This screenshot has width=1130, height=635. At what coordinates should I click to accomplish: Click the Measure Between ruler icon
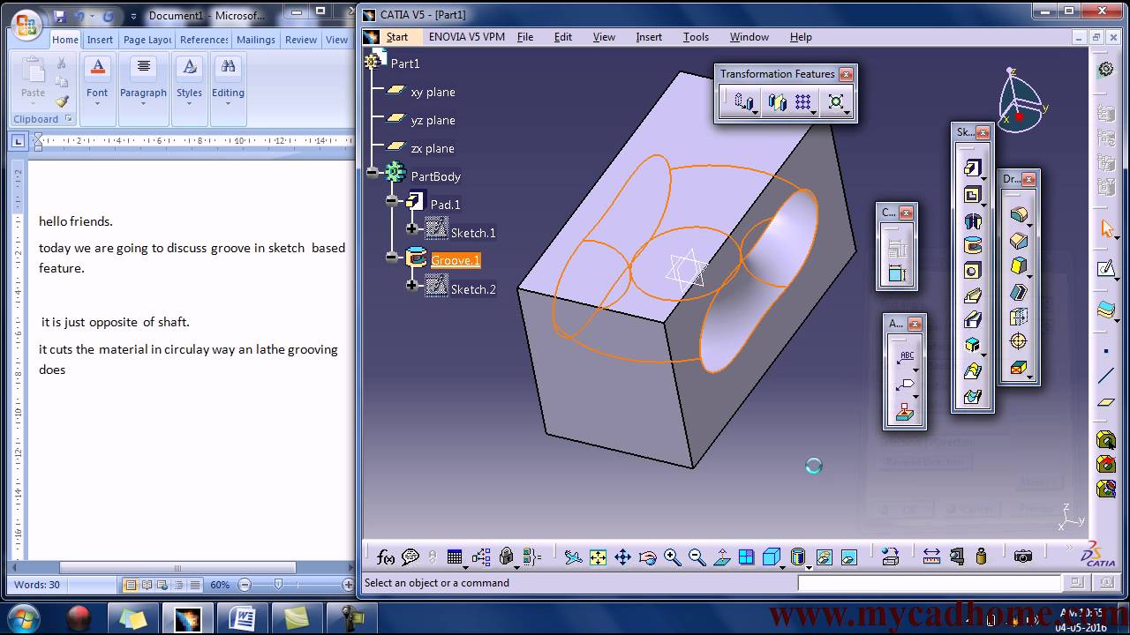[x=931, y=557]
